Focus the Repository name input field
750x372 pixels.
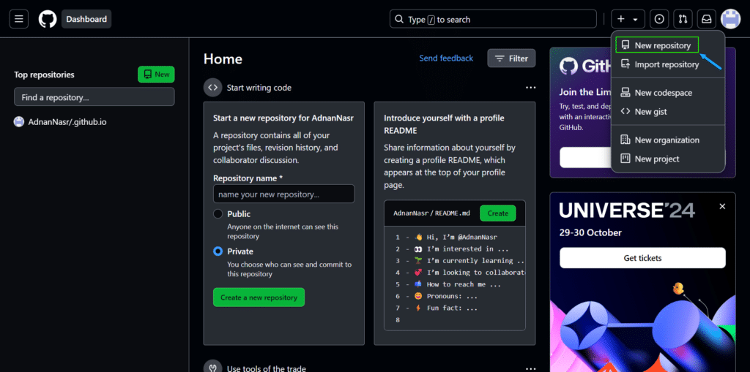284,194
